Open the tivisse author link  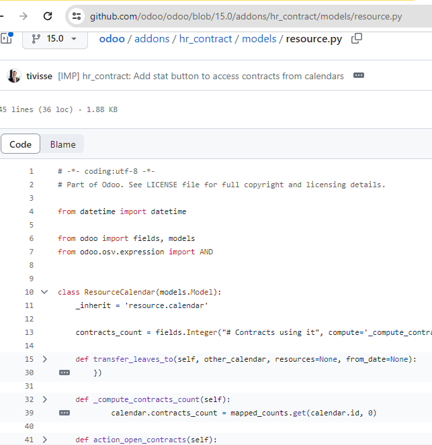click(x=39, y=76)
